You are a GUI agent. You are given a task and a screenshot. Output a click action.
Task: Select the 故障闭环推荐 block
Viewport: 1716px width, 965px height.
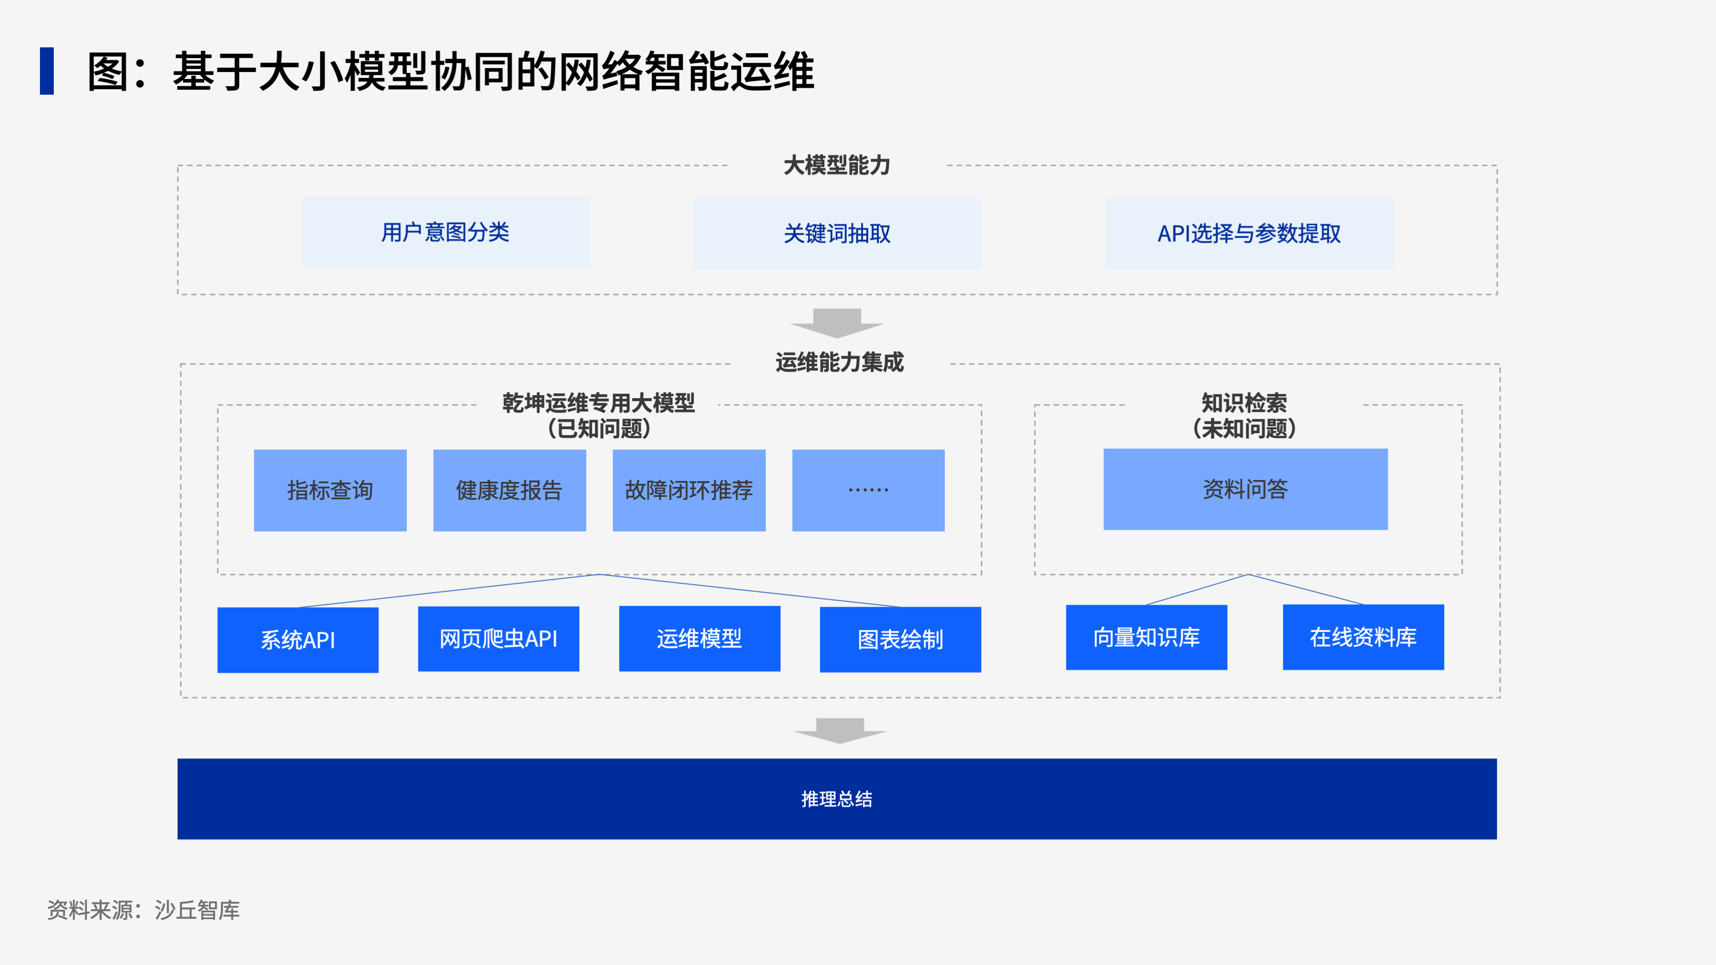pos(689,490)
